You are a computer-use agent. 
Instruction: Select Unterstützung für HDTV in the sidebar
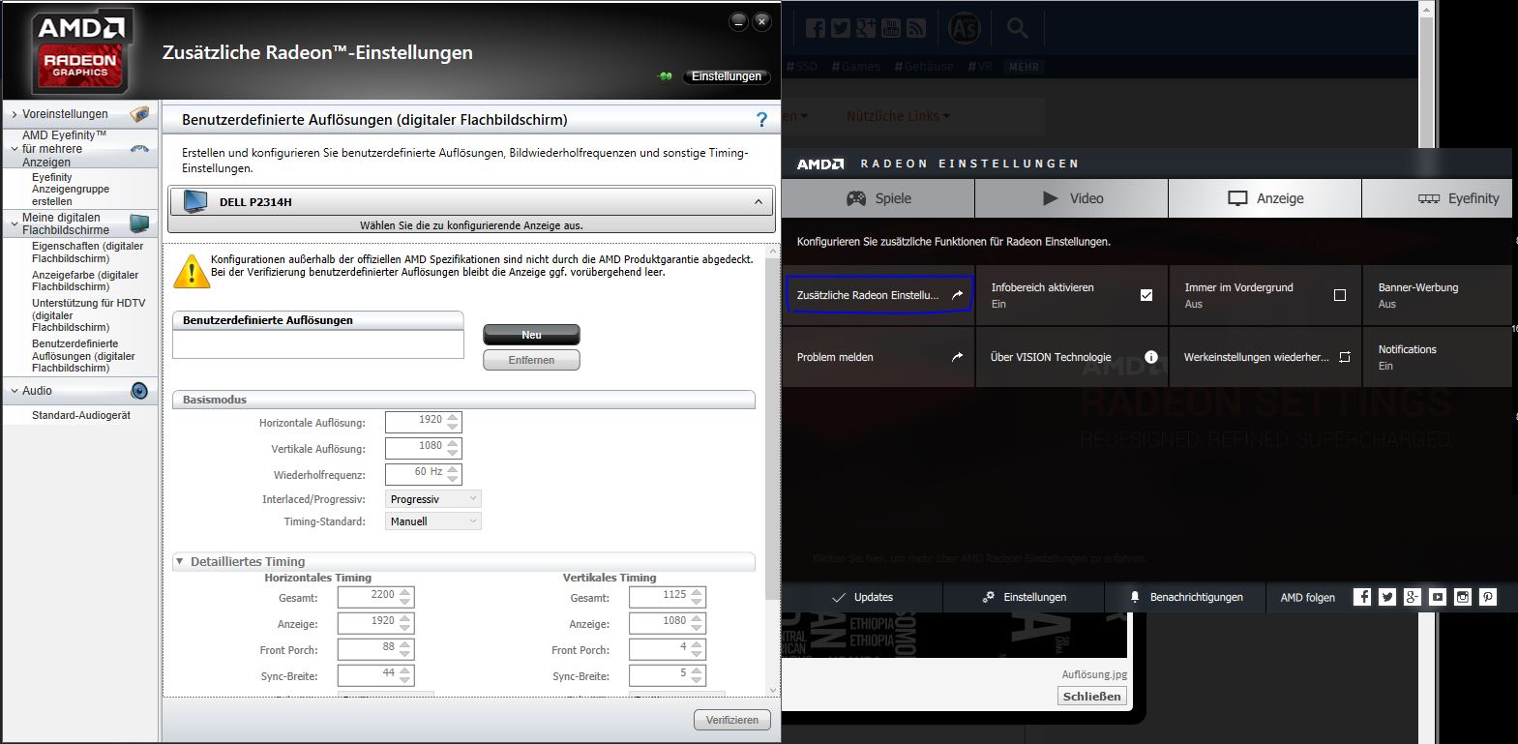89,314
